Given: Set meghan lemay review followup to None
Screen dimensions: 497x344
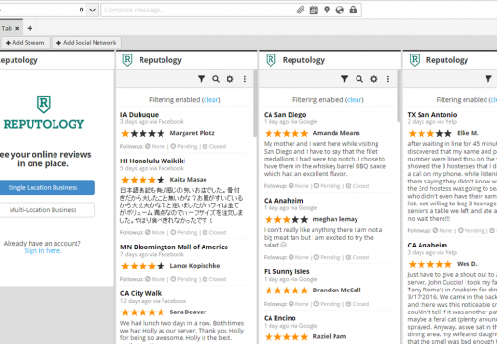Looking at the screenshot, I should (298, 257).
